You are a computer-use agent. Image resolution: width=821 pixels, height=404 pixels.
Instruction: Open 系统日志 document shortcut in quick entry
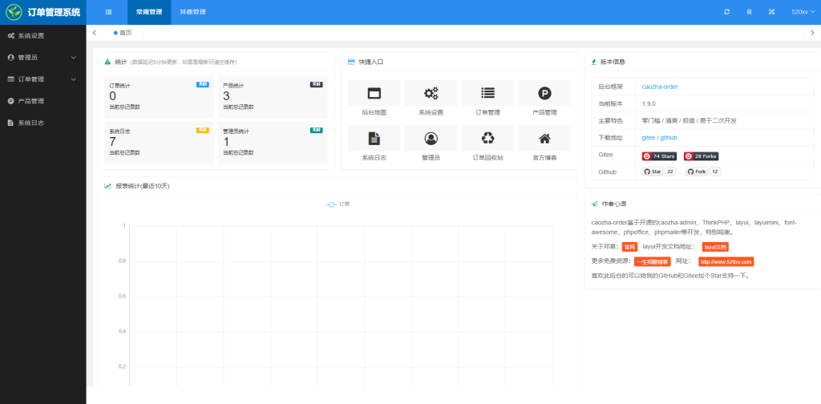tap(374, 139)
